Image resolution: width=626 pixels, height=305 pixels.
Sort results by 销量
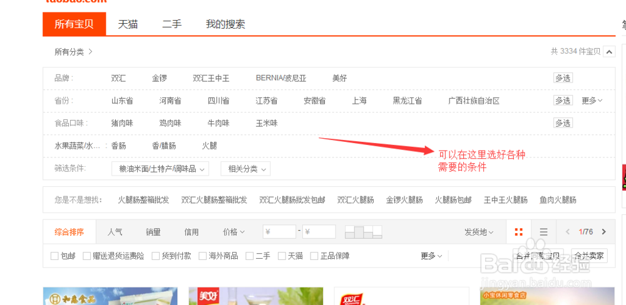click(153, 232)
